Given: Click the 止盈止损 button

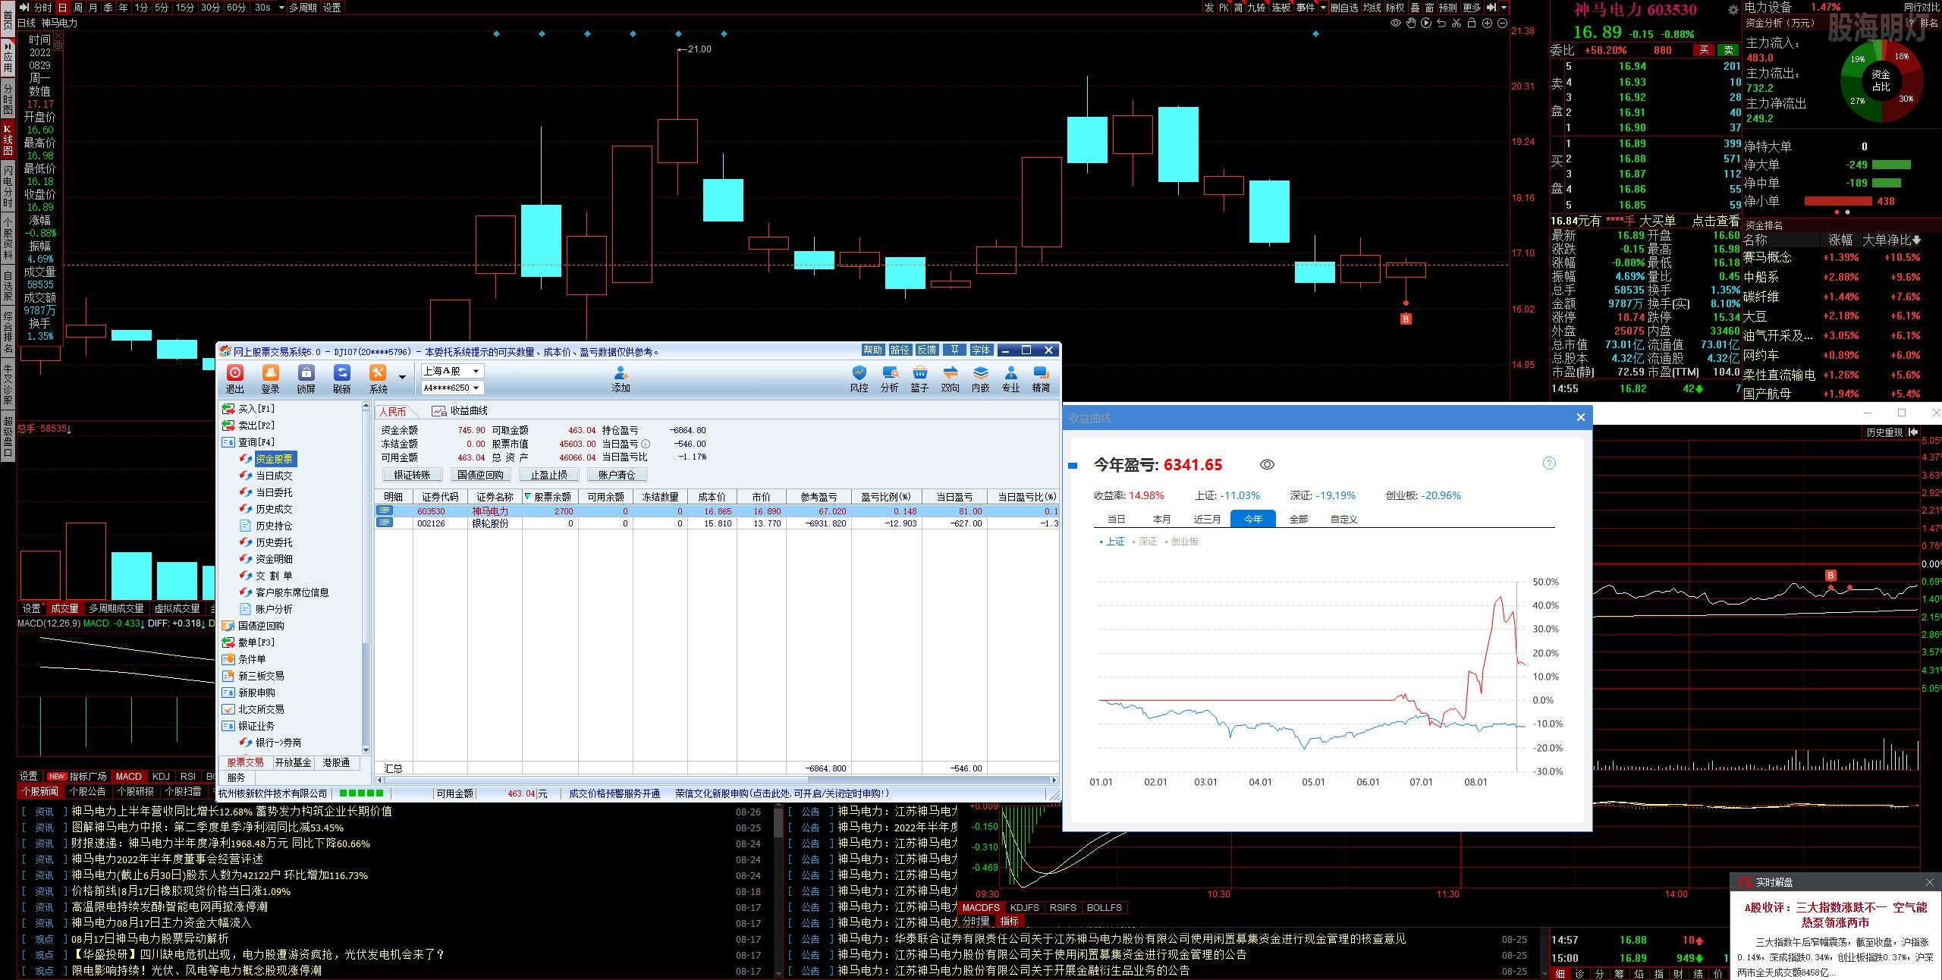Looking at the screenshot, I should [548, 475].
